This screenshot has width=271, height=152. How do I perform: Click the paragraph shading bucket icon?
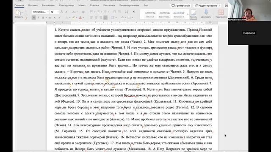122,18
